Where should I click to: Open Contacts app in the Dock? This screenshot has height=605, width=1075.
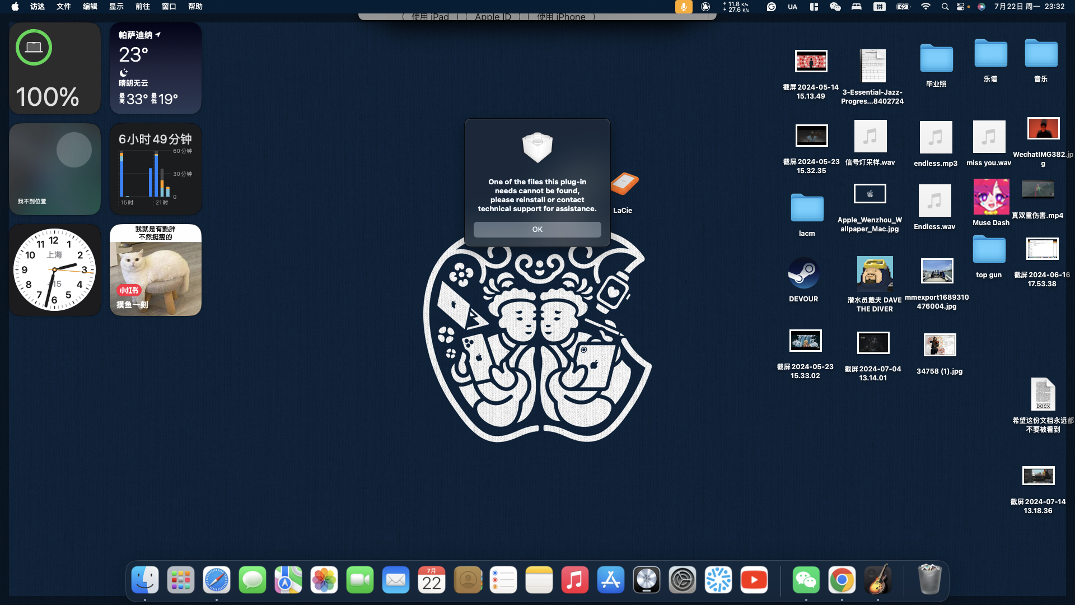click(x=468, y=580)
